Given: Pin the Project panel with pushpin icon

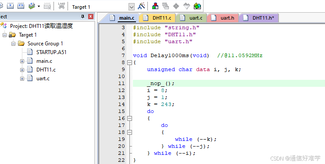Looking at the screenshot, I should [82, 17].
